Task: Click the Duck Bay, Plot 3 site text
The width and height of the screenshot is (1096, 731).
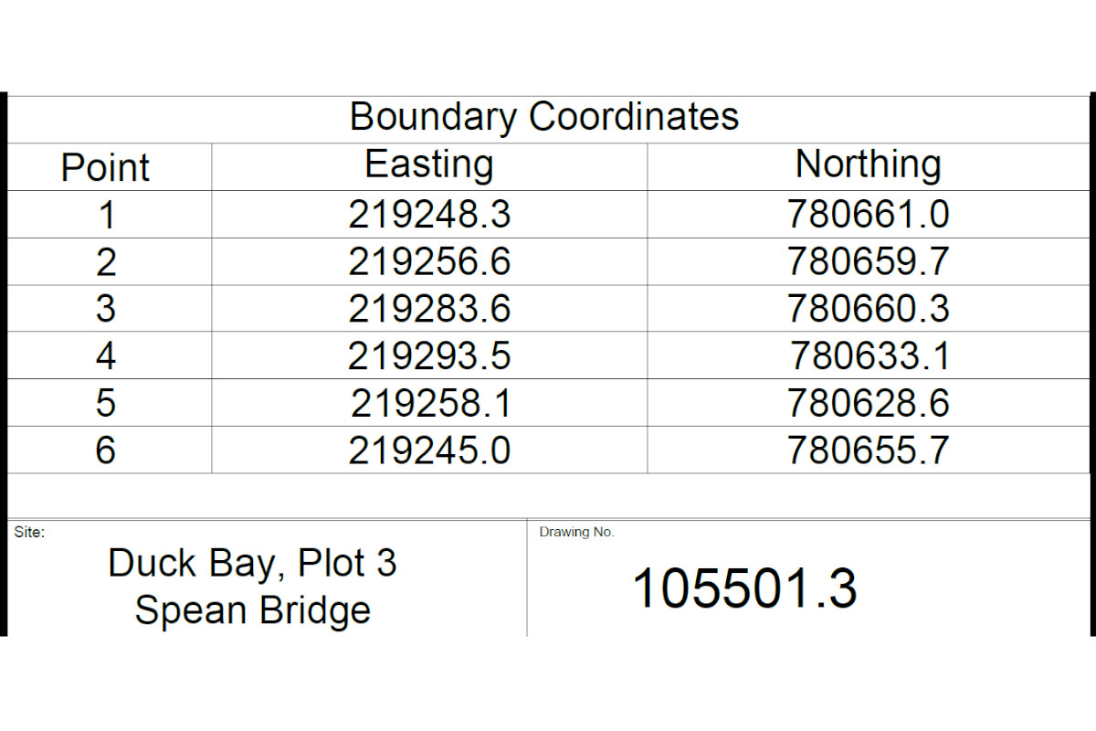Action: (252, 564)
